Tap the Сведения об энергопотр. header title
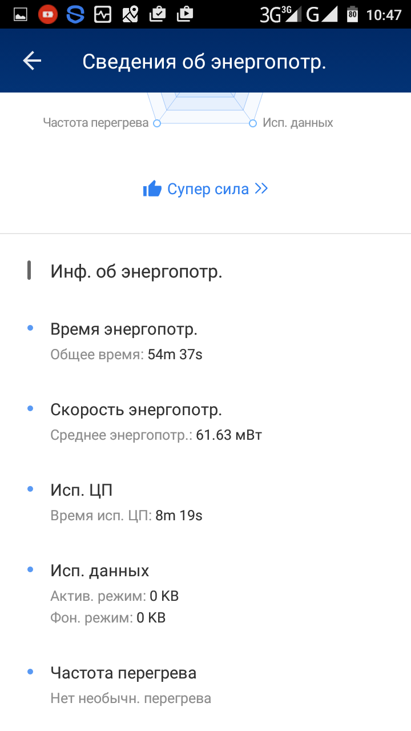Screen dimensions: 411x731 pos(204,62)
